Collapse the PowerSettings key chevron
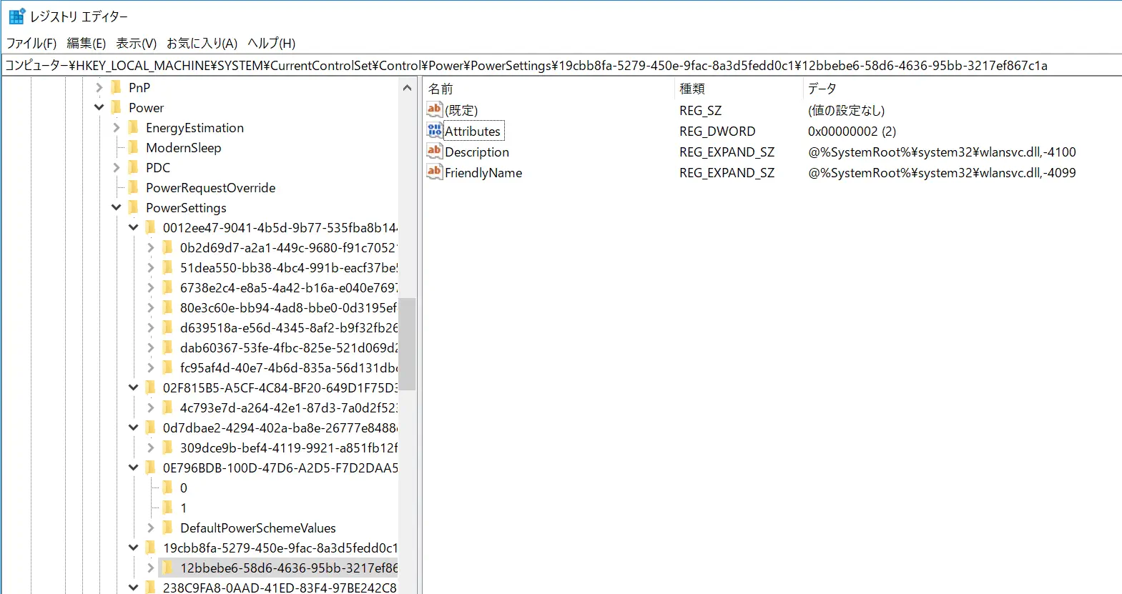 [x=117, y=208]
